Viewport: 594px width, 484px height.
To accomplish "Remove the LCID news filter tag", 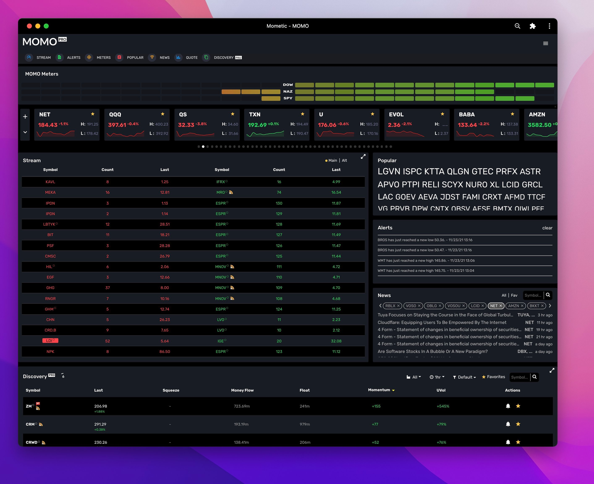I will [x=483, y=306].
